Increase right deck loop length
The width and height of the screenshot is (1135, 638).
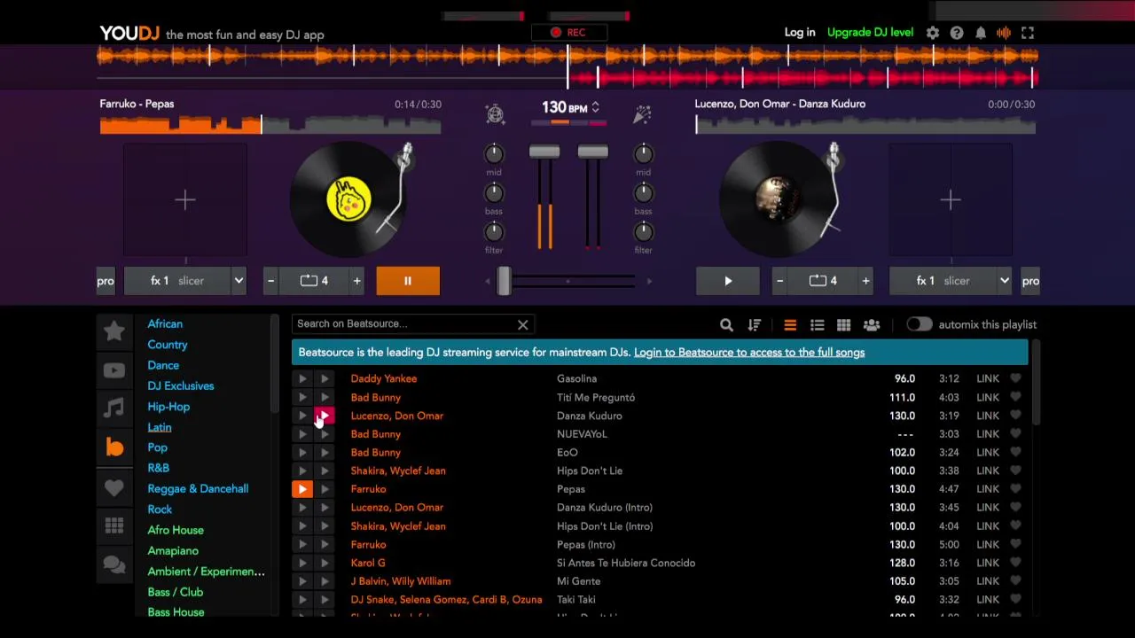point(866,281)
